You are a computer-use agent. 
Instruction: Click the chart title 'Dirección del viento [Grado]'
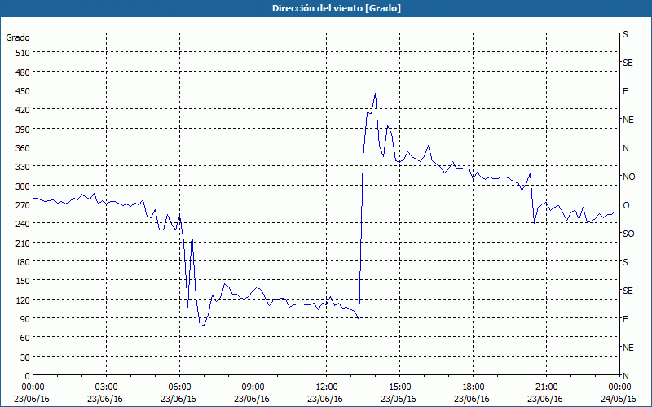tap(337, 8)
